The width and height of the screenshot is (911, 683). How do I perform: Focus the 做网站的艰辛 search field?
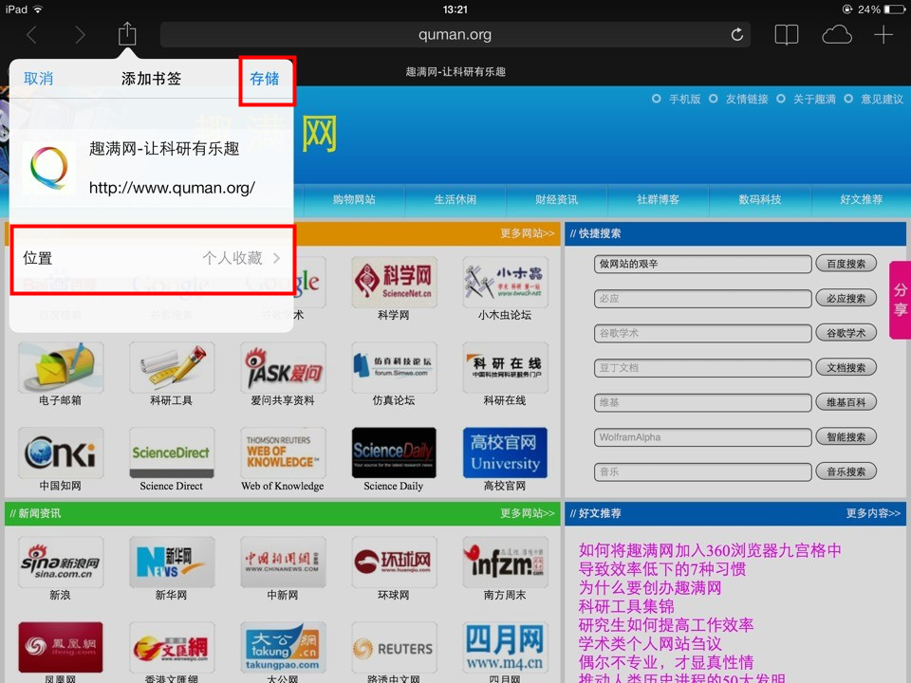click(702, 264)
